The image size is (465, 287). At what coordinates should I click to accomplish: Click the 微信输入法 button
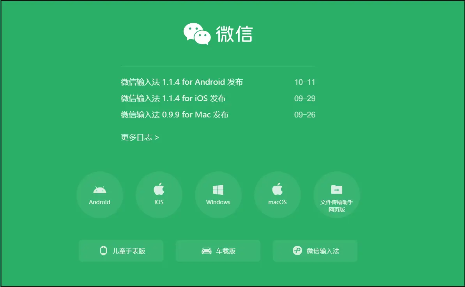[315, 251]
